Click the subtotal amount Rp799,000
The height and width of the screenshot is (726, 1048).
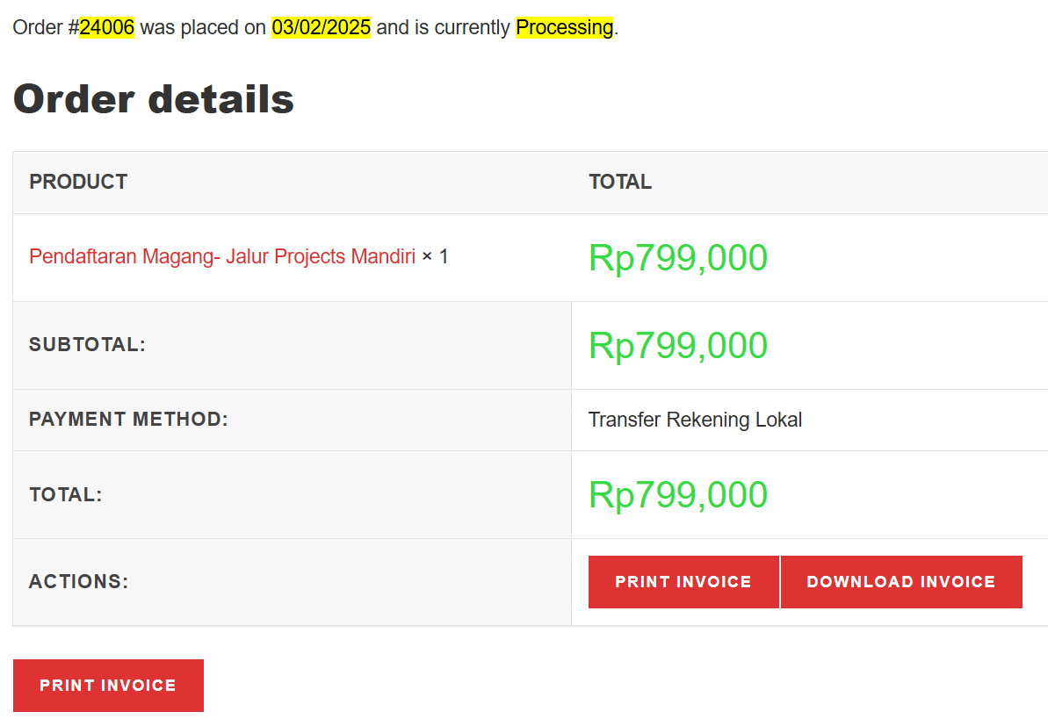coord(677,345)
